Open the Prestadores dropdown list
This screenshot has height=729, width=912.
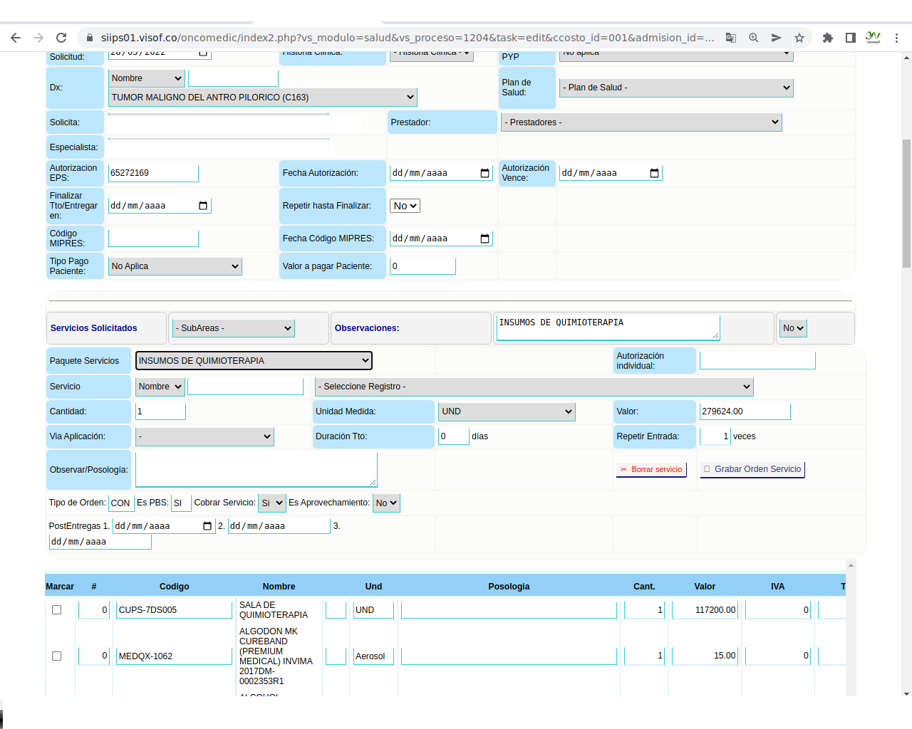tap(641, 122)
